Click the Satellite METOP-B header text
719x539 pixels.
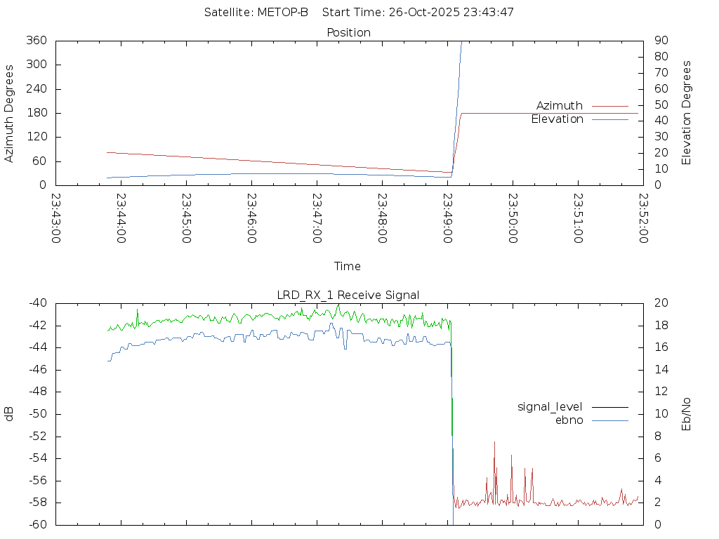tap(256, 13)
